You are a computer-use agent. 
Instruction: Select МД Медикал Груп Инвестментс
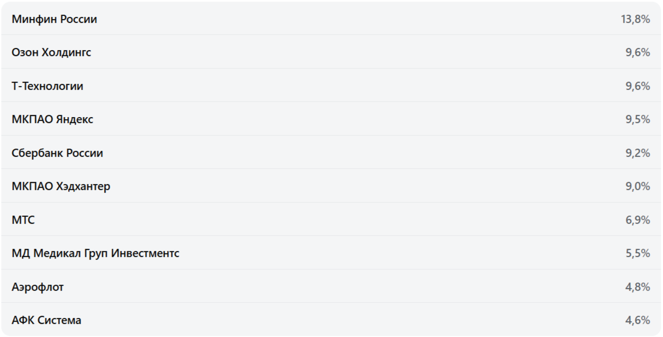point(95,253)
